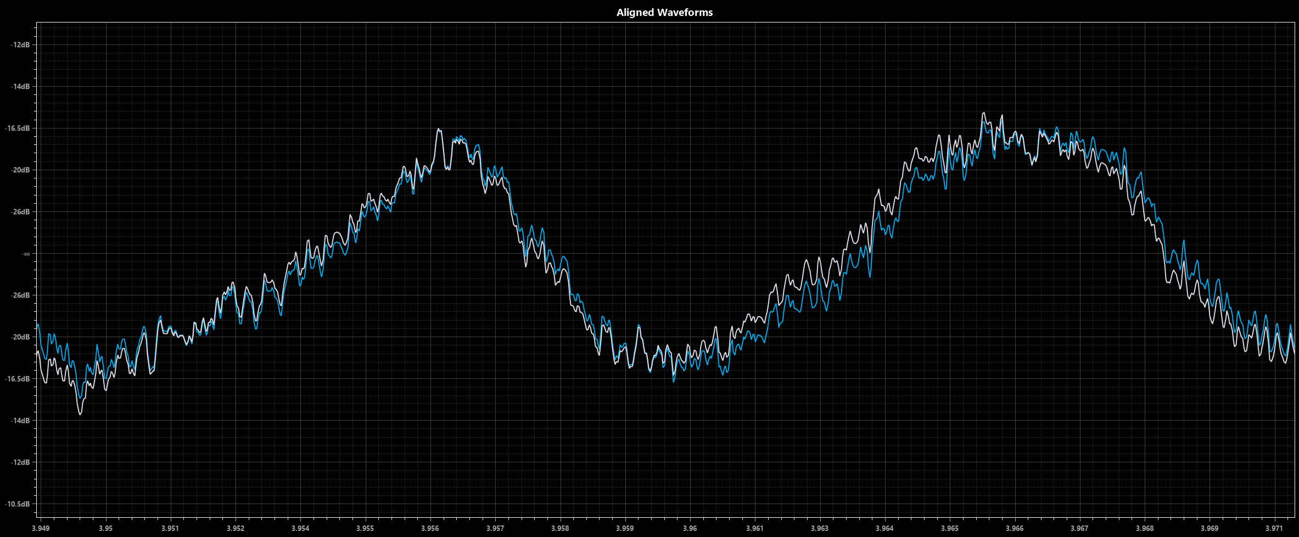The width and height of the screenshot is (1299, 537).
Task: Click the -16.5dB label above the center line
Action: click(x=18, y=128)
